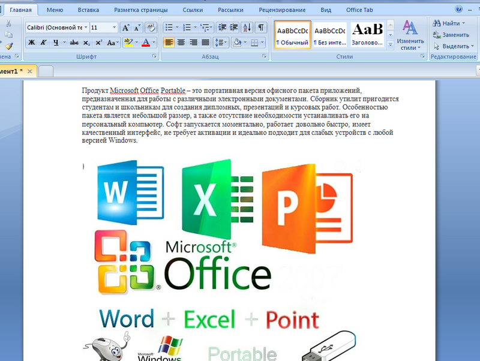Open the underline style dropdown arrow

64,43
